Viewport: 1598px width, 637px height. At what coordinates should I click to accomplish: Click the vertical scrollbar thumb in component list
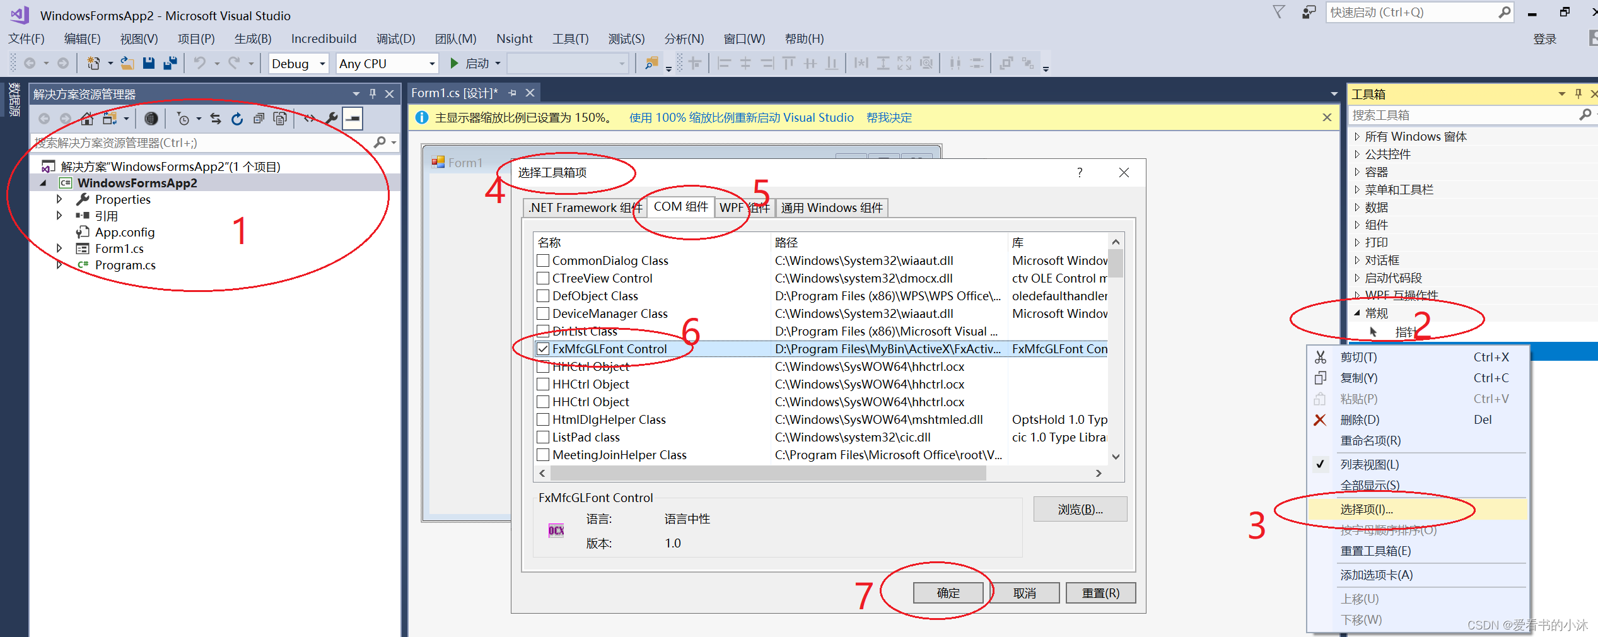coord(1116,264)
